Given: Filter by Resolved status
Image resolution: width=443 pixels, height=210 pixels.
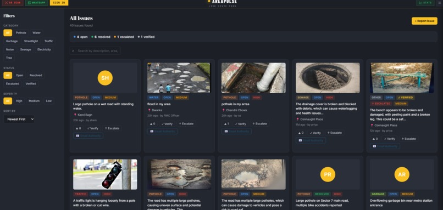Looking at the screenshot, I should pos(36,75).
